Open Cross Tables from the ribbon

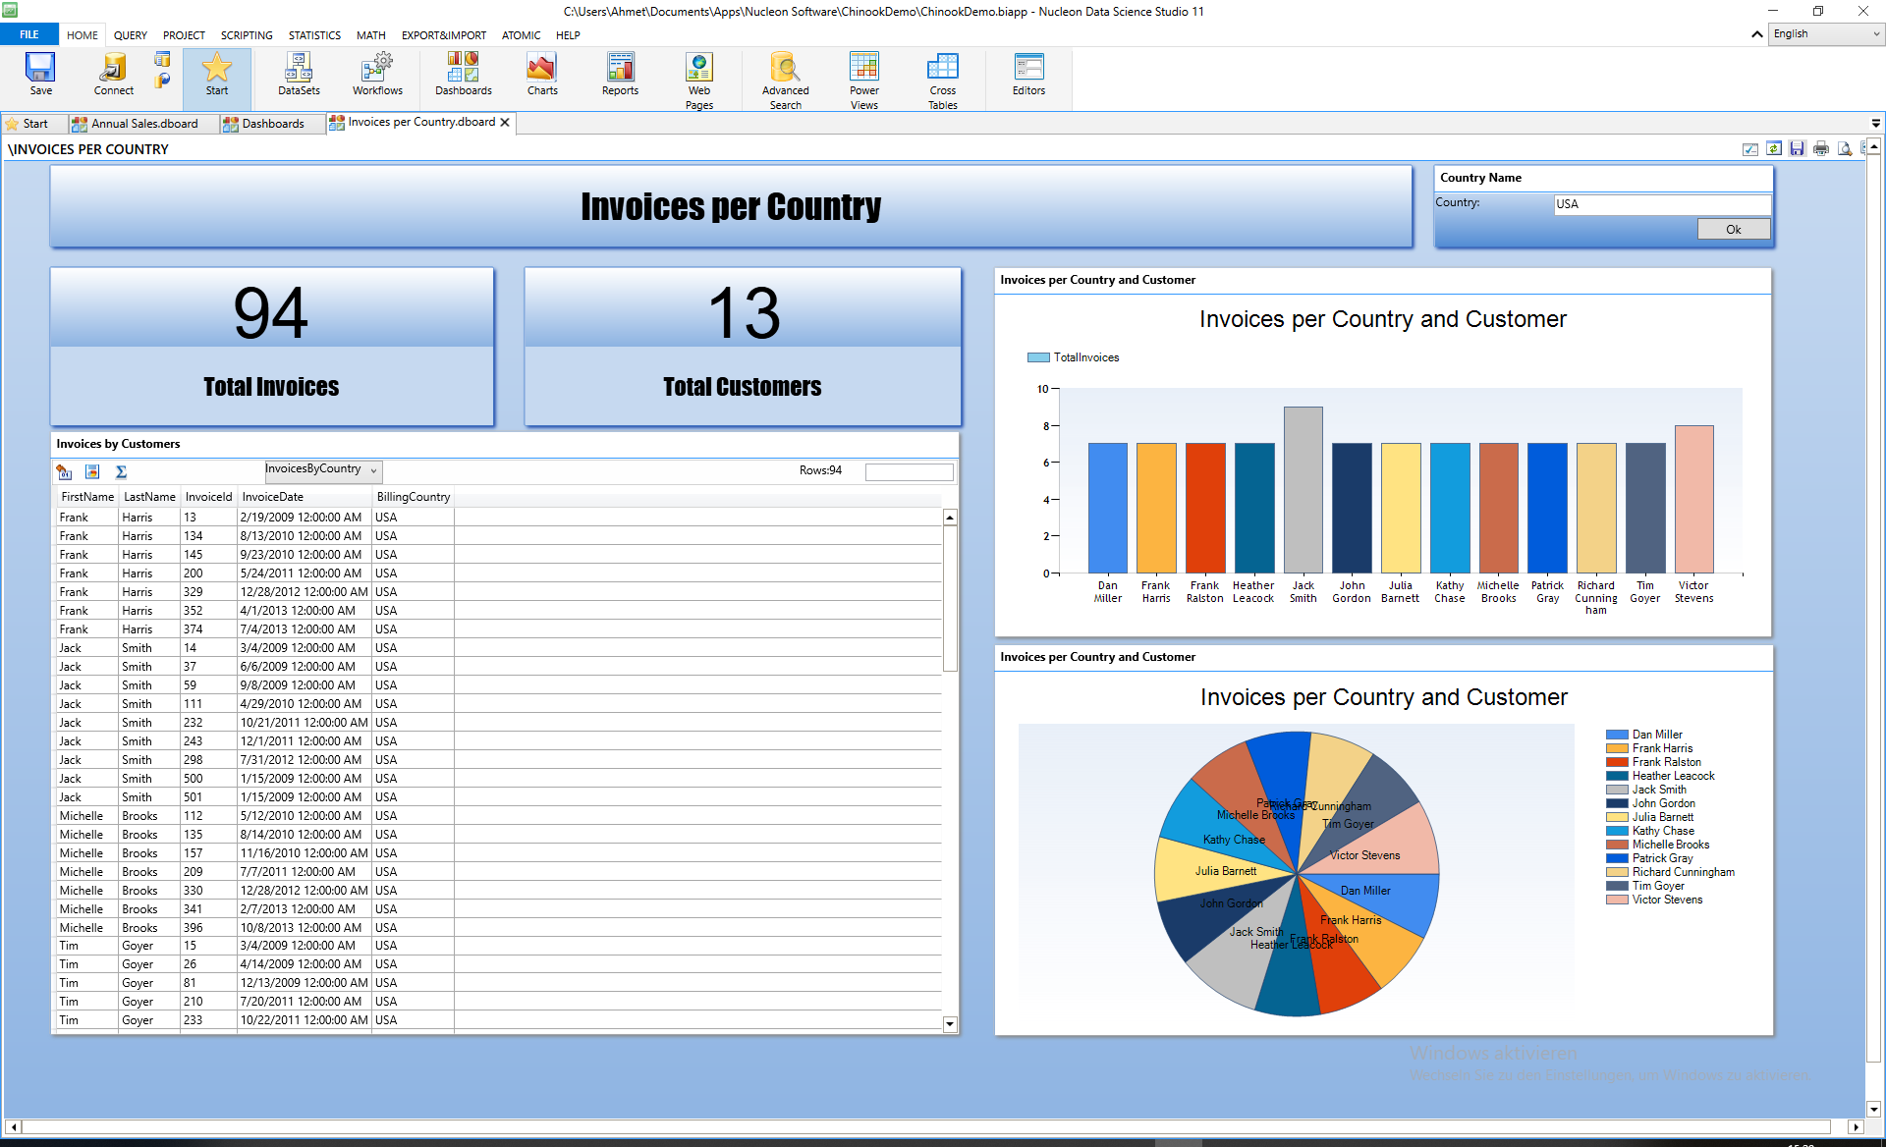click(x=942, y=79)
